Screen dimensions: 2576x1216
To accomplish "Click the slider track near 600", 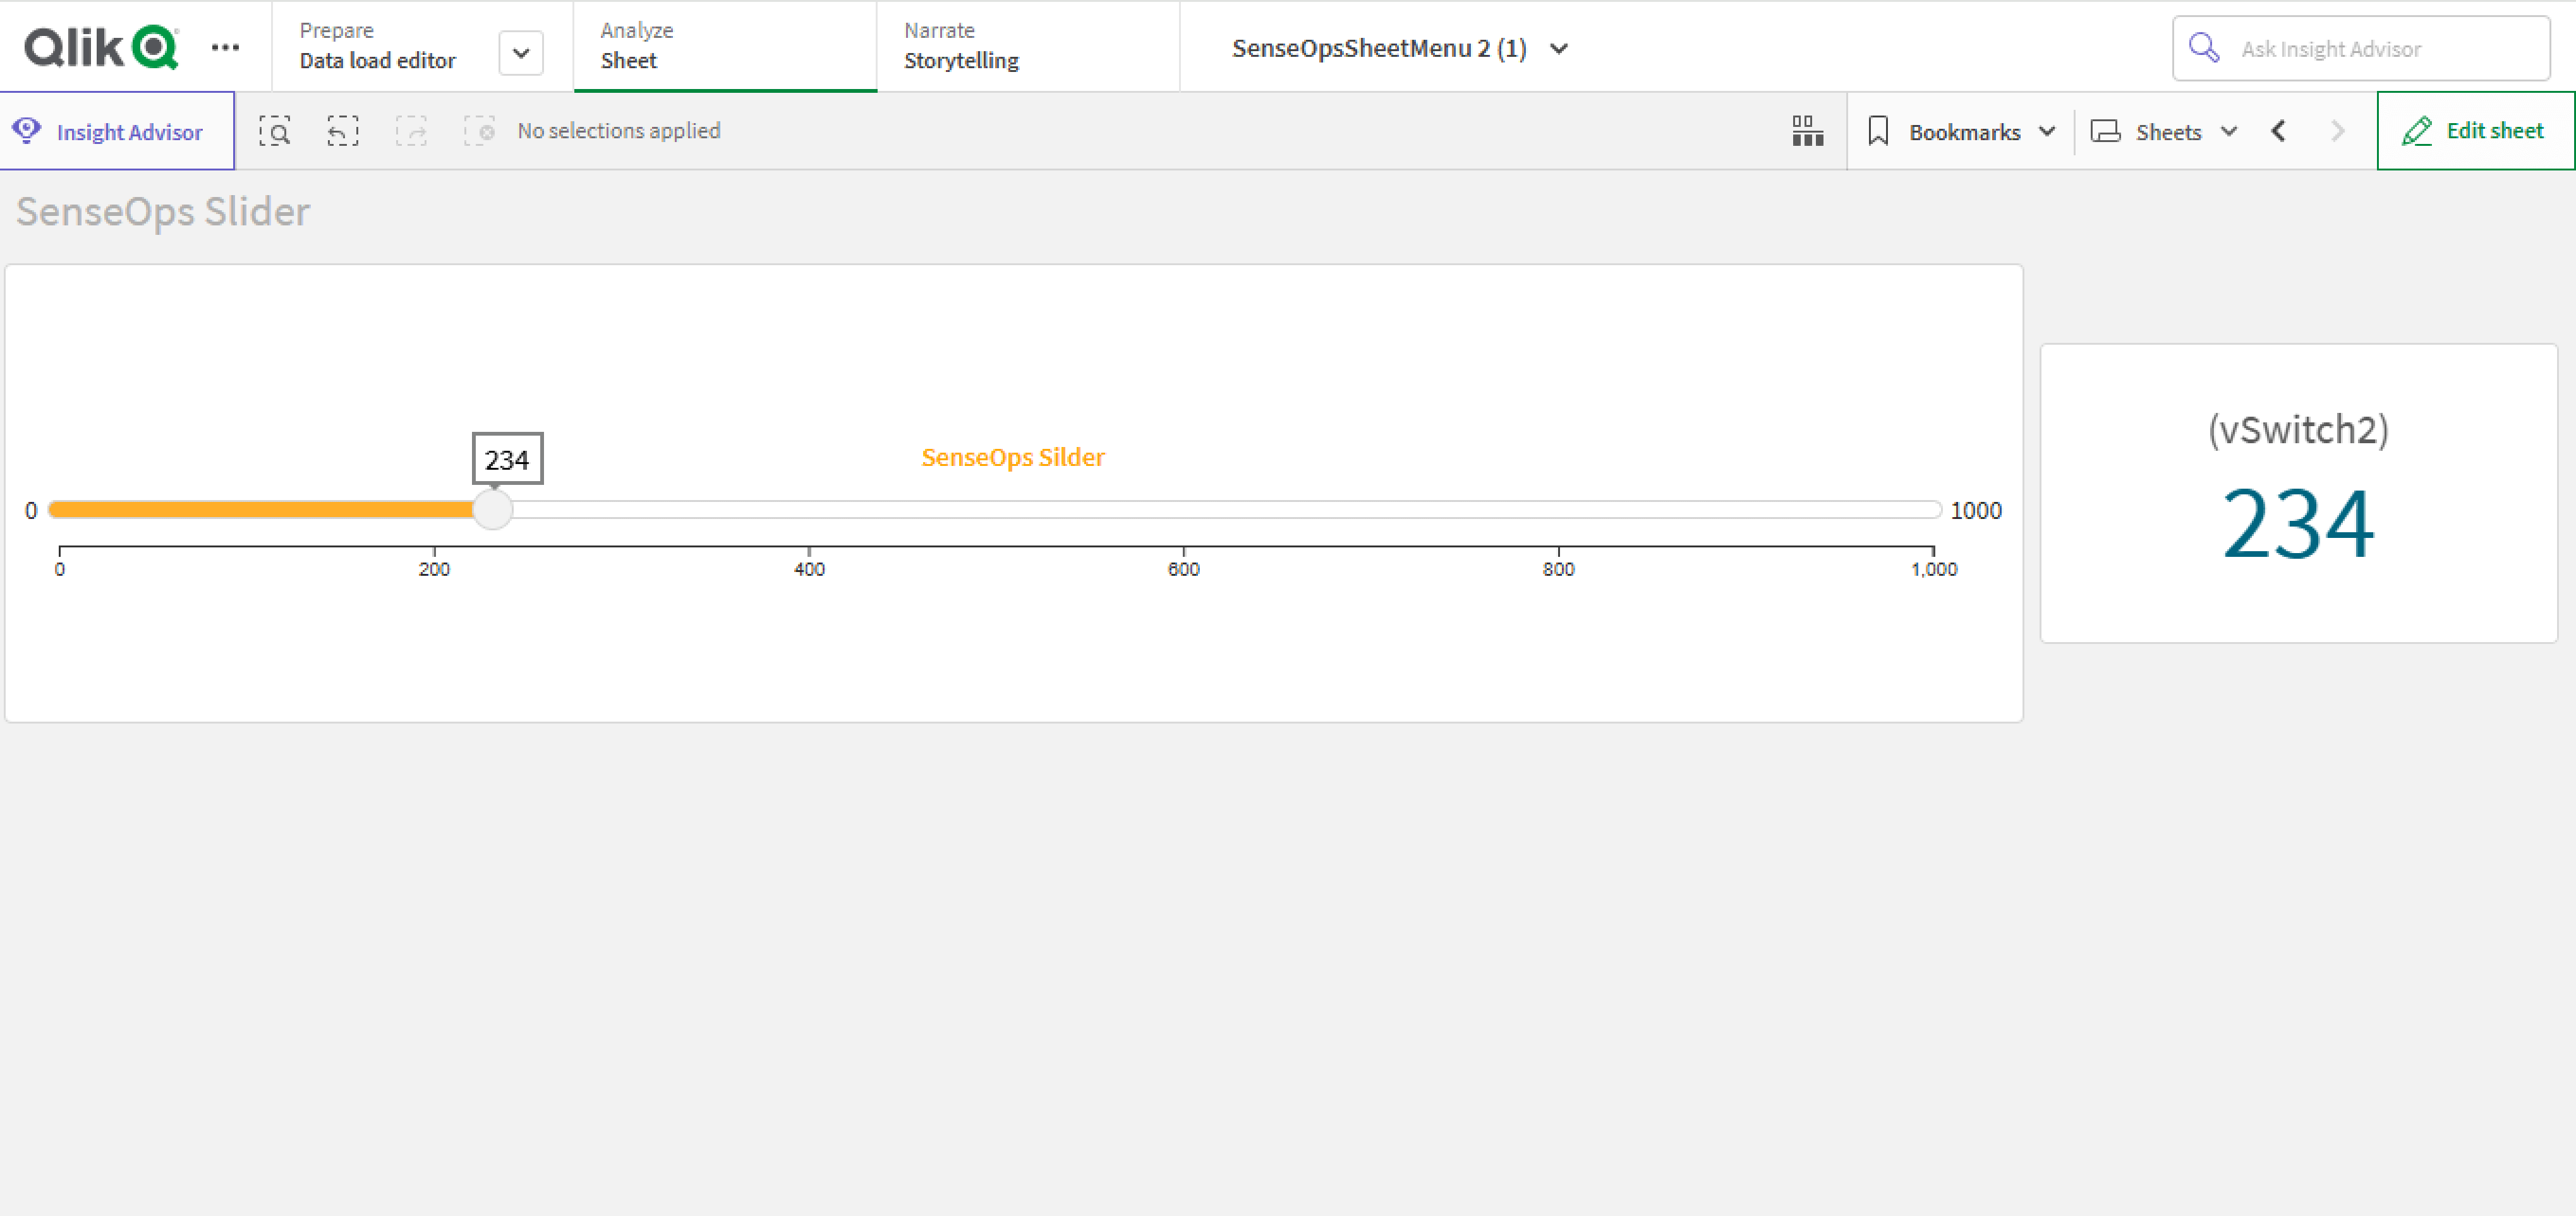I will pos(1184,510).
